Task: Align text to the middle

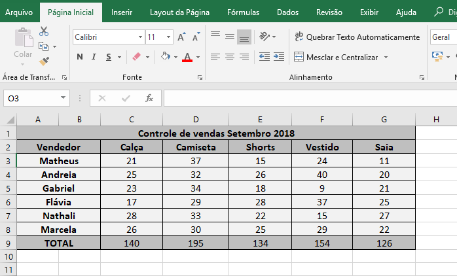Action: [x=230, y=37]
